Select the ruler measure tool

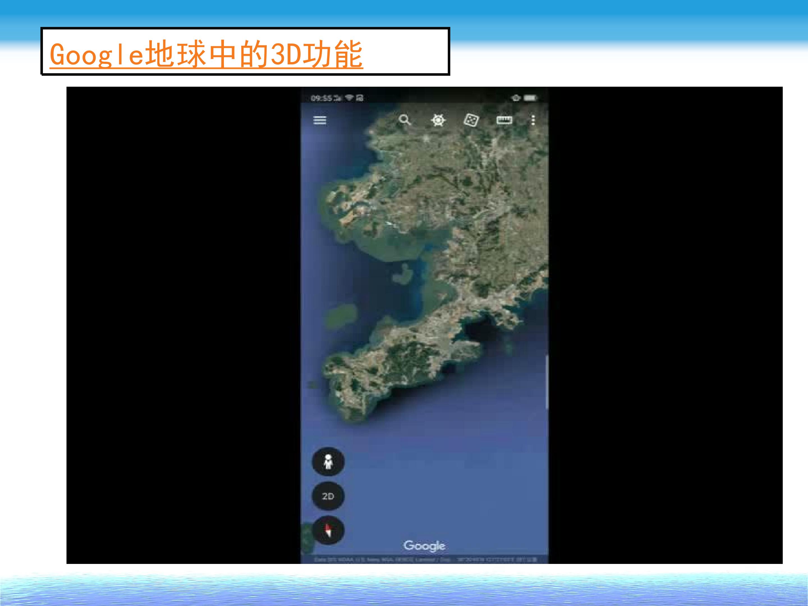tap(504, 120)
